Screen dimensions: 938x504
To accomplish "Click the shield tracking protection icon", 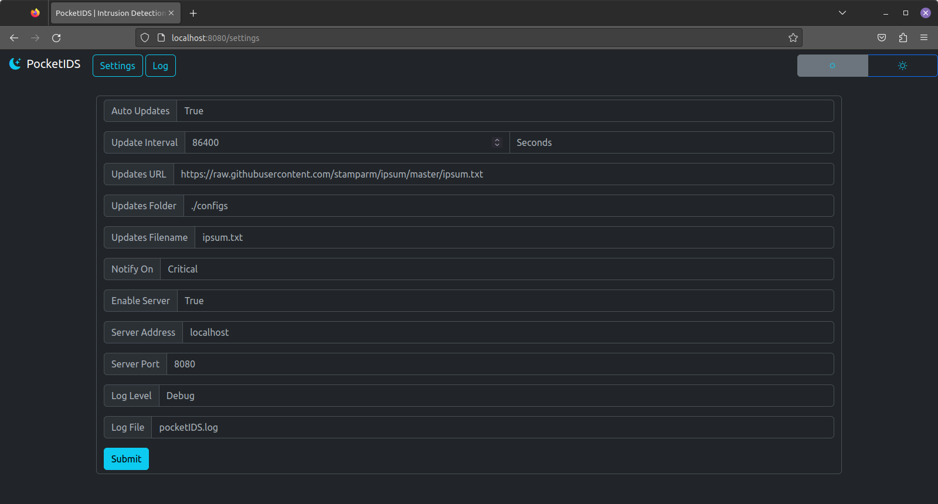I will click(x=145, y=38).
